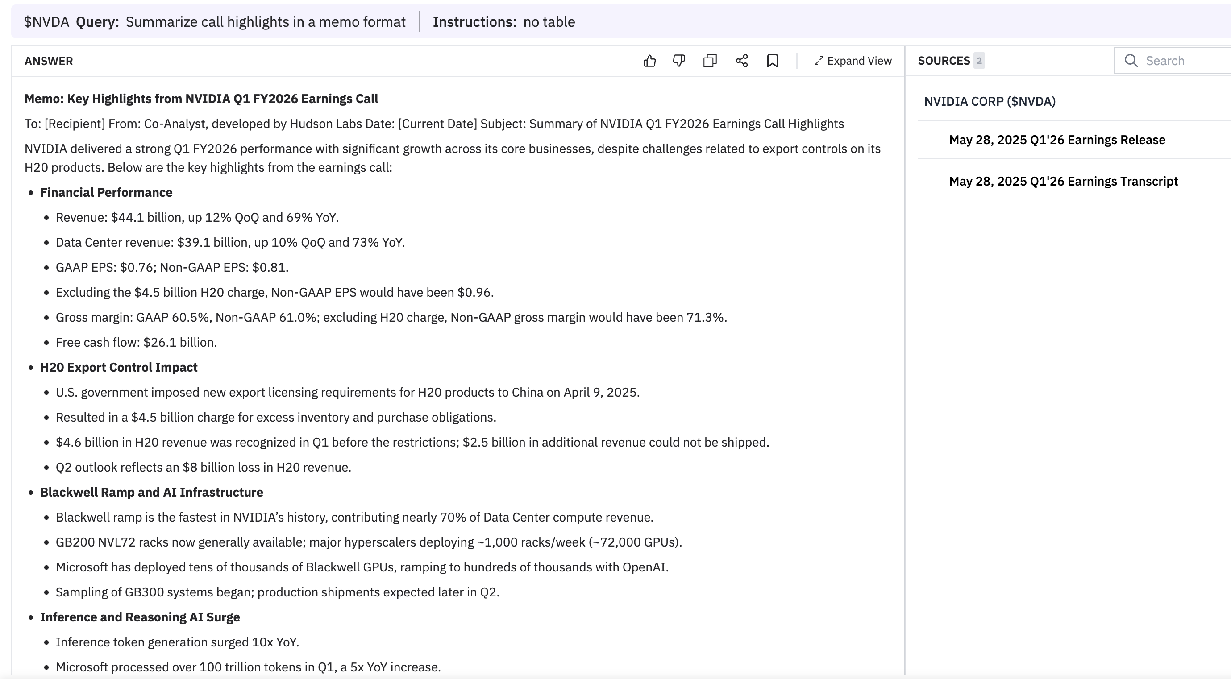Click the 'Blackwell ramp is the fastest' bullet

(x=354, y=517)
